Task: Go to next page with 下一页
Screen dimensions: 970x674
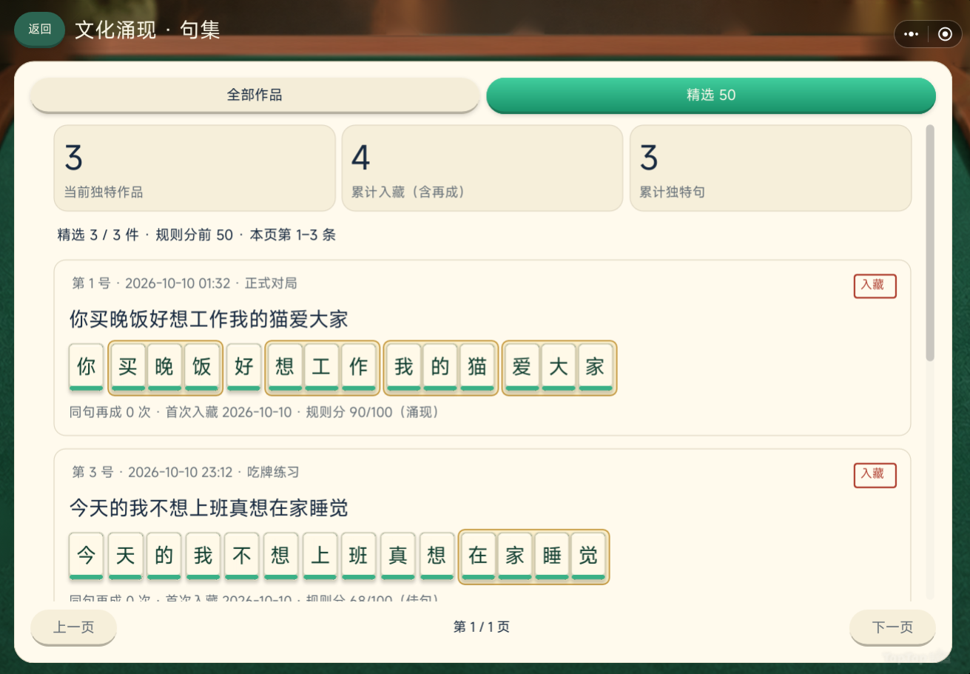Action: pyautogui.click(x=892, y=627)
